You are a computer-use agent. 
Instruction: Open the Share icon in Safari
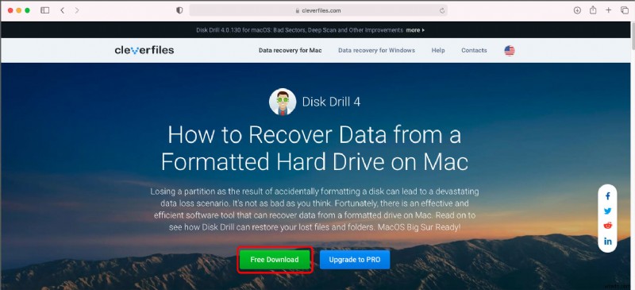pos(593,10)
